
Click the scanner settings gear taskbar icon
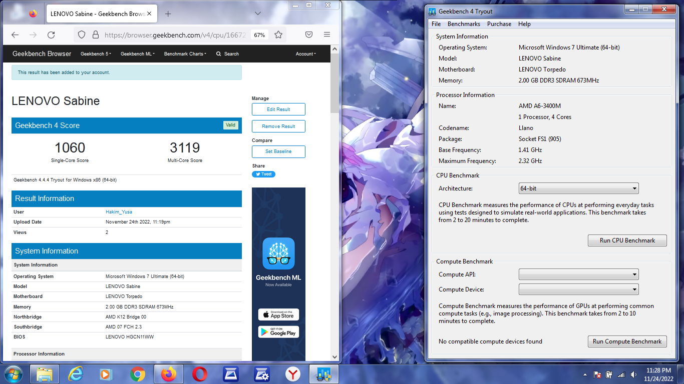pyautogui.click(x=262, y=374)
